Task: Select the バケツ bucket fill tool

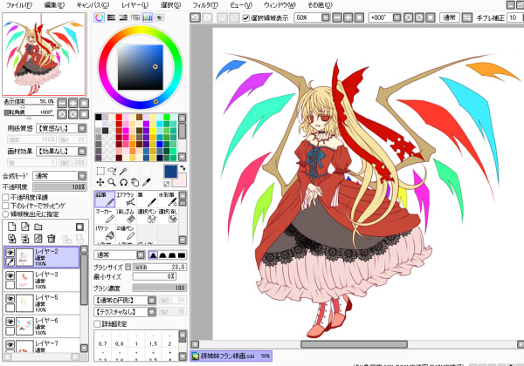Action: pos(105,233)
